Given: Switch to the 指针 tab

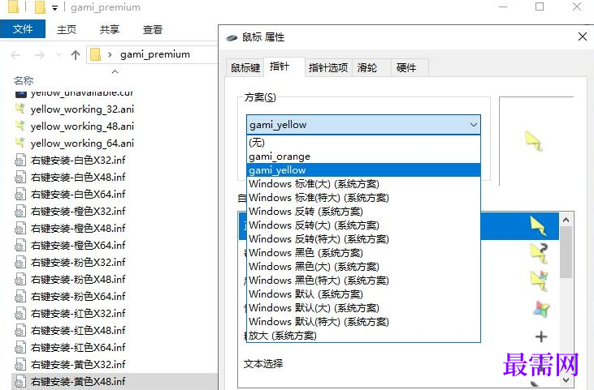Looking at the screenshot, I should tap(284, 66).
